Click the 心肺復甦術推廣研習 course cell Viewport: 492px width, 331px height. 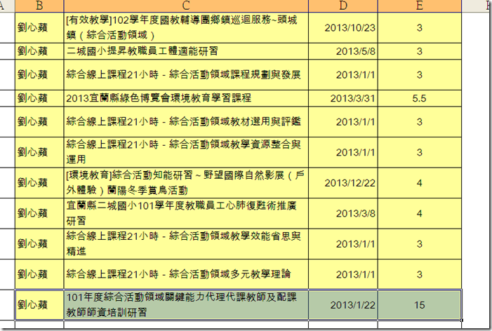(185, 213)
